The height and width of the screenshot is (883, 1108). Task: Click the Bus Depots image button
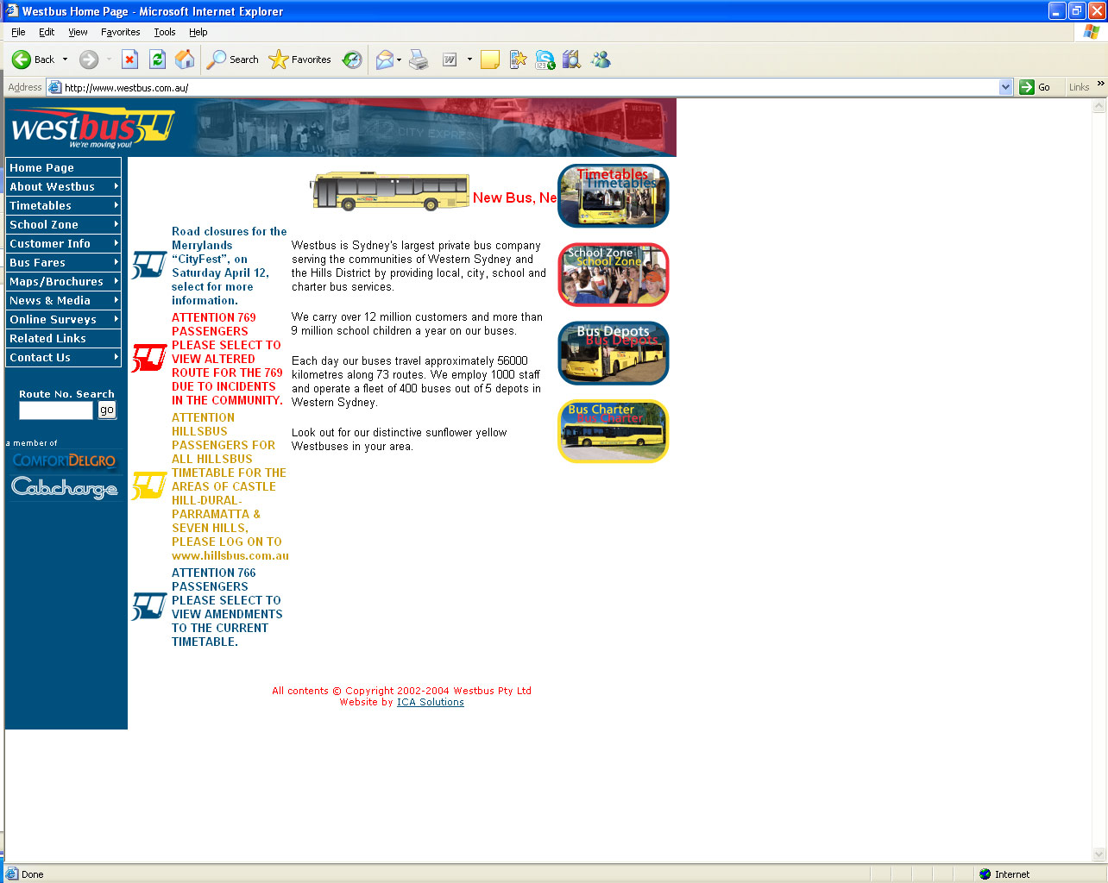click(x=614, y=353)
